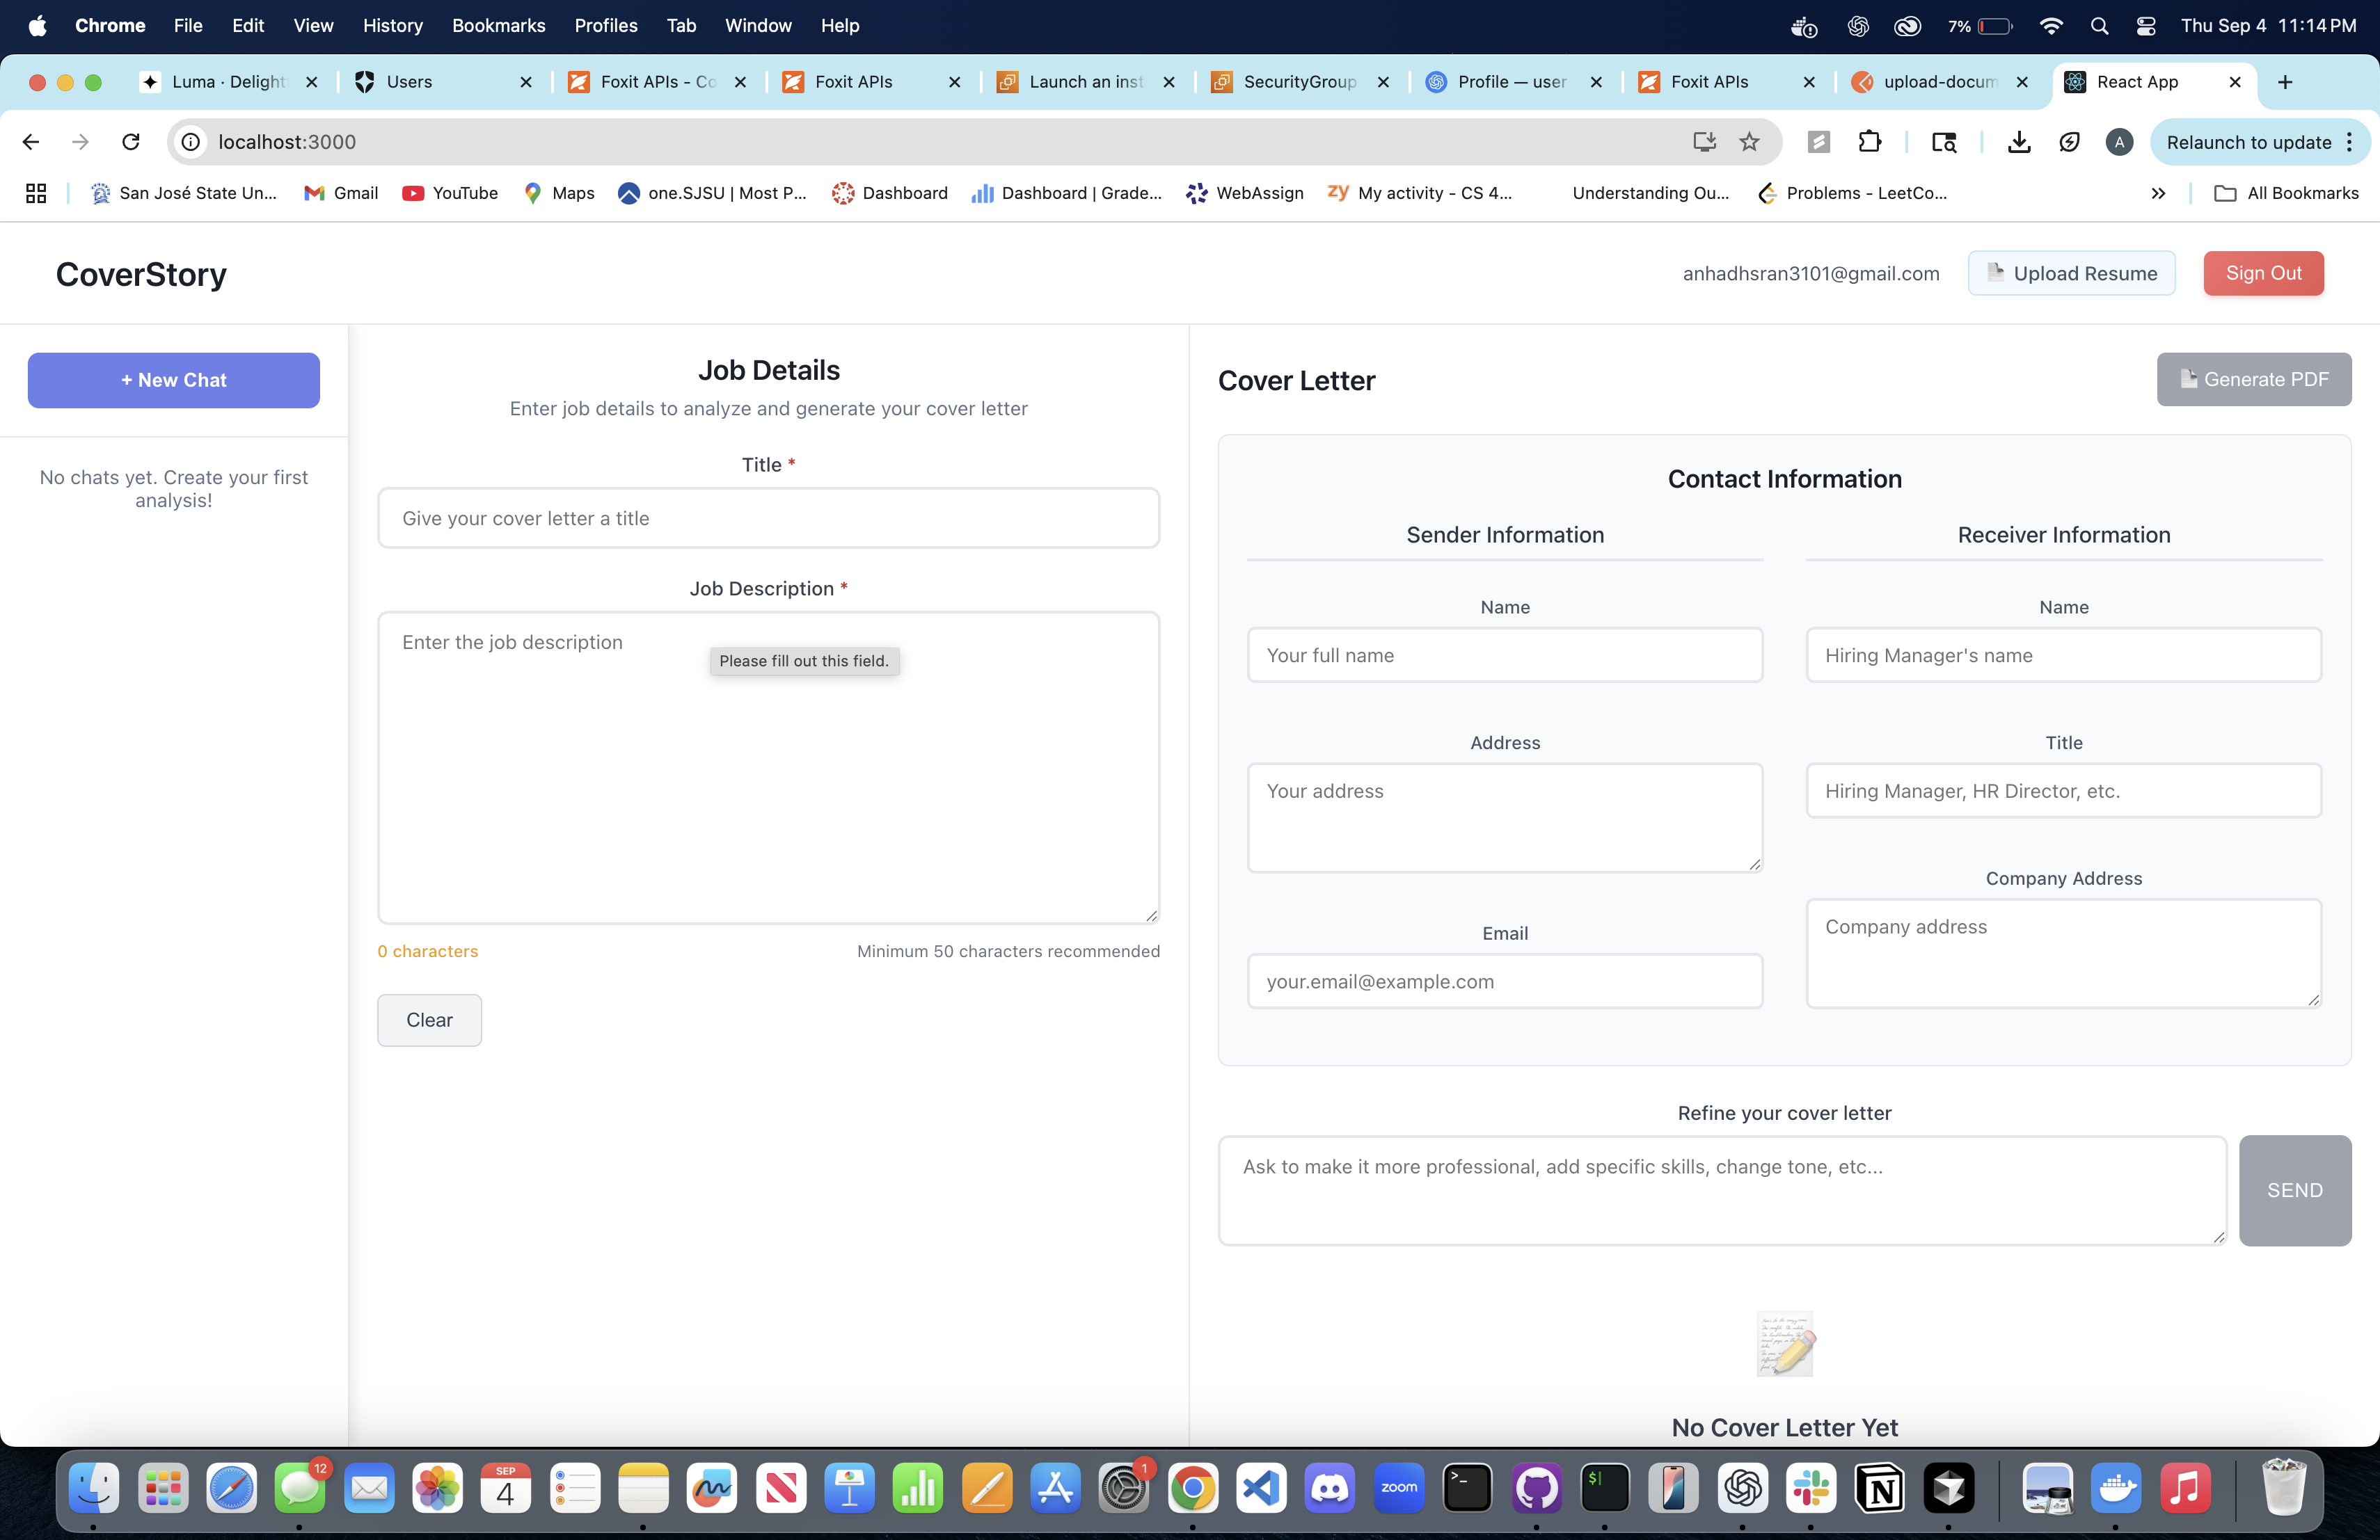Click install app icon in address bar

point(1704,142)
